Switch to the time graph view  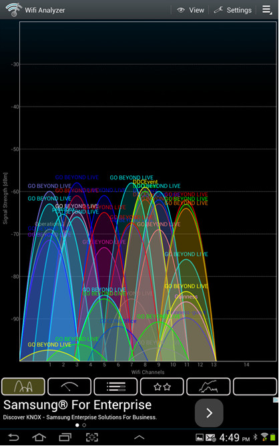click(208, 386)
